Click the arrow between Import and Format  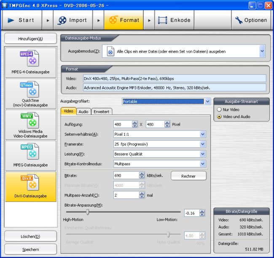99,20
